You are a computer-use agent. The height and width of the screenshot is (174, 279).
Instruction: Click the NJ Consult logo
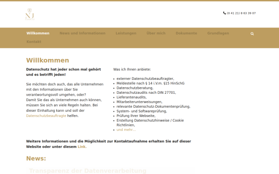pyautogui.click(x=30, y=14)
